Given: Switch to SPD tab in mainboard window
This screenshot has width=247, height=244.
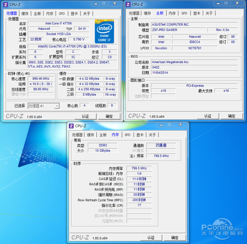Looking at the screenshot, I should (x=184, y=13).
